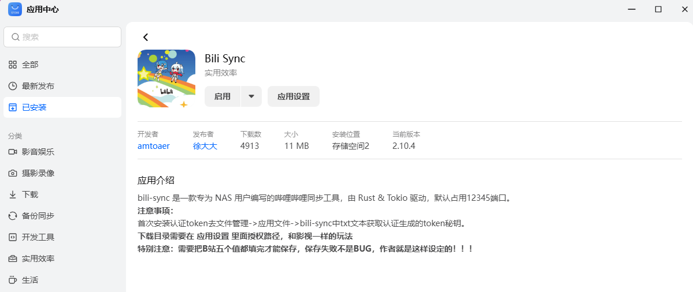Screen dimensions: 693x292
Task: Open developer amtoaer link
Action: (153, 146)
